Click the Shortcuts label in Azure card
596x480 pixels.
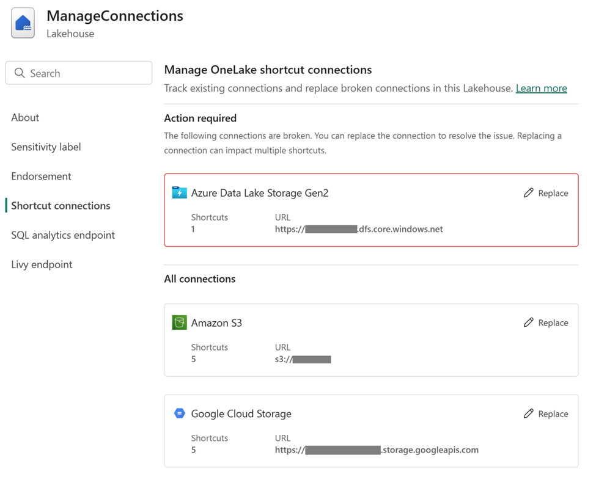[210, 217]
